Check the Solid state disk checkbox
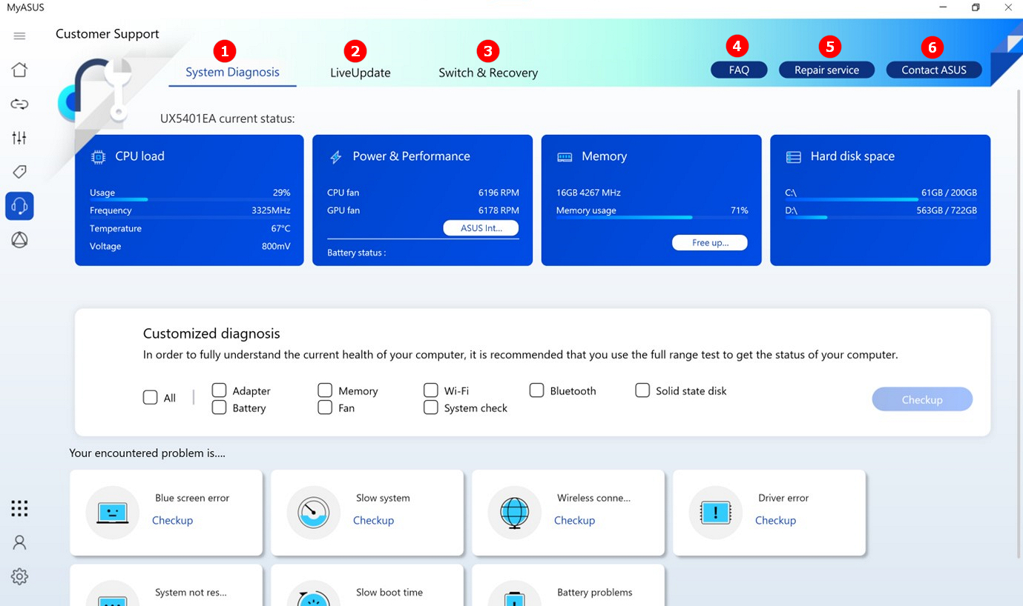 click(x=642, y=390)
